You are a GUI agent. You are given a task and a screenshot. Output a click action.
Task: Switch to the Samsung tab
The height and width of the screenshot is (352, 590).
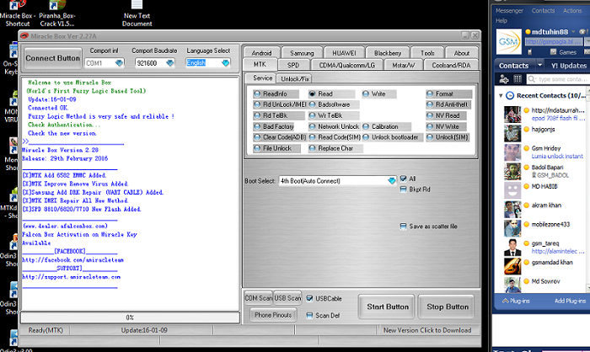click(302, 53)
